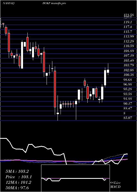Click the 90.17 price axis label
Screen dimensions: 137x192
[x=128, y=104]
